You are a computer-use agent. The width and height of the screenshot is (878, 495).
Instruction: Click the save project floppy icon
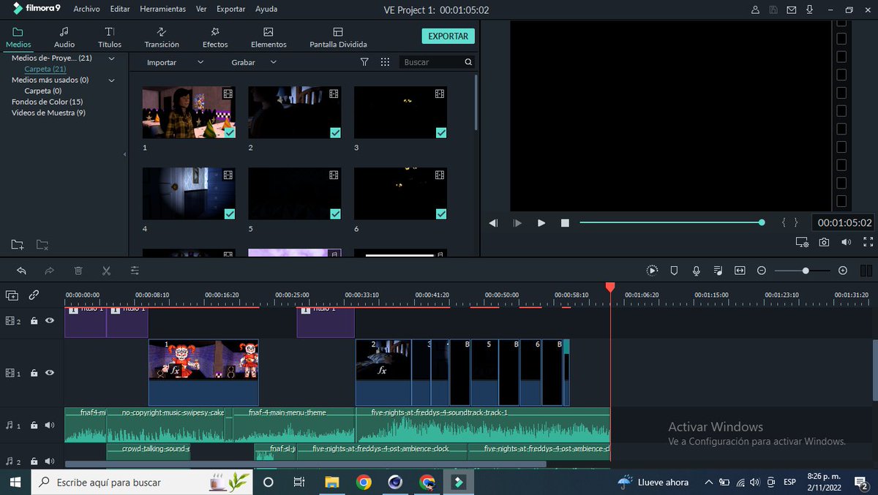(774, 10)
